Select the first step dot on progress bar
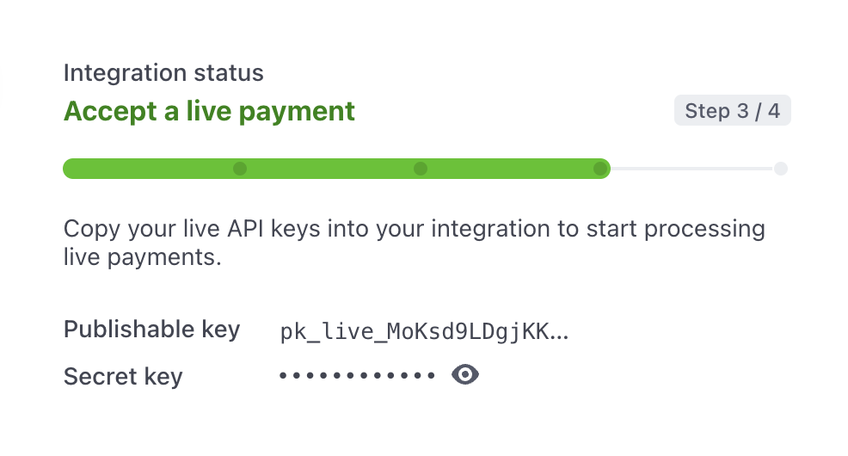 [240, 169]
